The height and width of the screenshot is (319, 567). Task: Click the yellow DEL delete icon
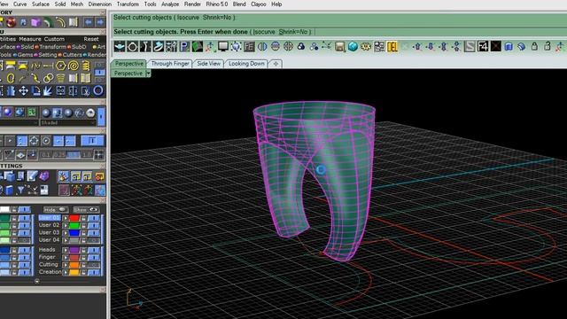(392, 46)
